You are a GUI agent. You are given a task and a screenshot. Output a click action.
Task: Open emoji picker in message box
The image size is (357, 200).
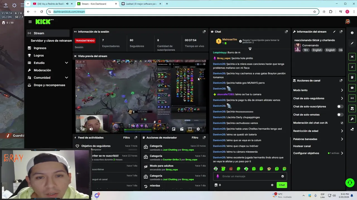(283, 176)
